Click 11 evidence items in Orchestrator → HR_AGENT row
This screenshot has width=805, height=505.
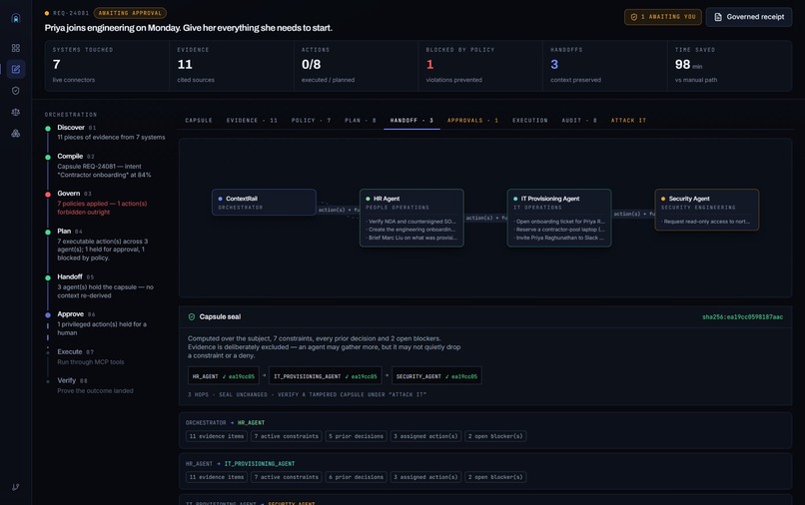pos(217,436)
